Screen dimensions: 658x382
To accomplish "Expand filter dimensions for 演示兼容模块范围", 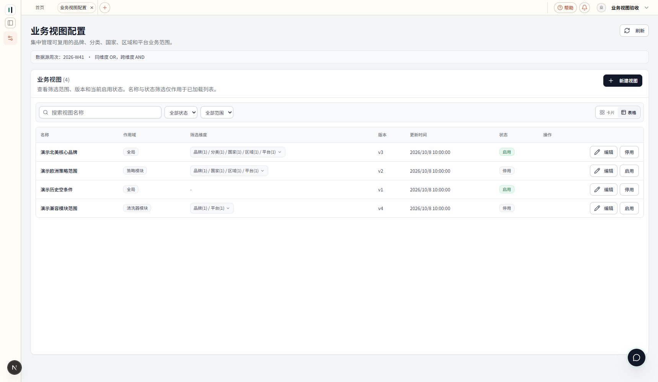I will point(212,208).
